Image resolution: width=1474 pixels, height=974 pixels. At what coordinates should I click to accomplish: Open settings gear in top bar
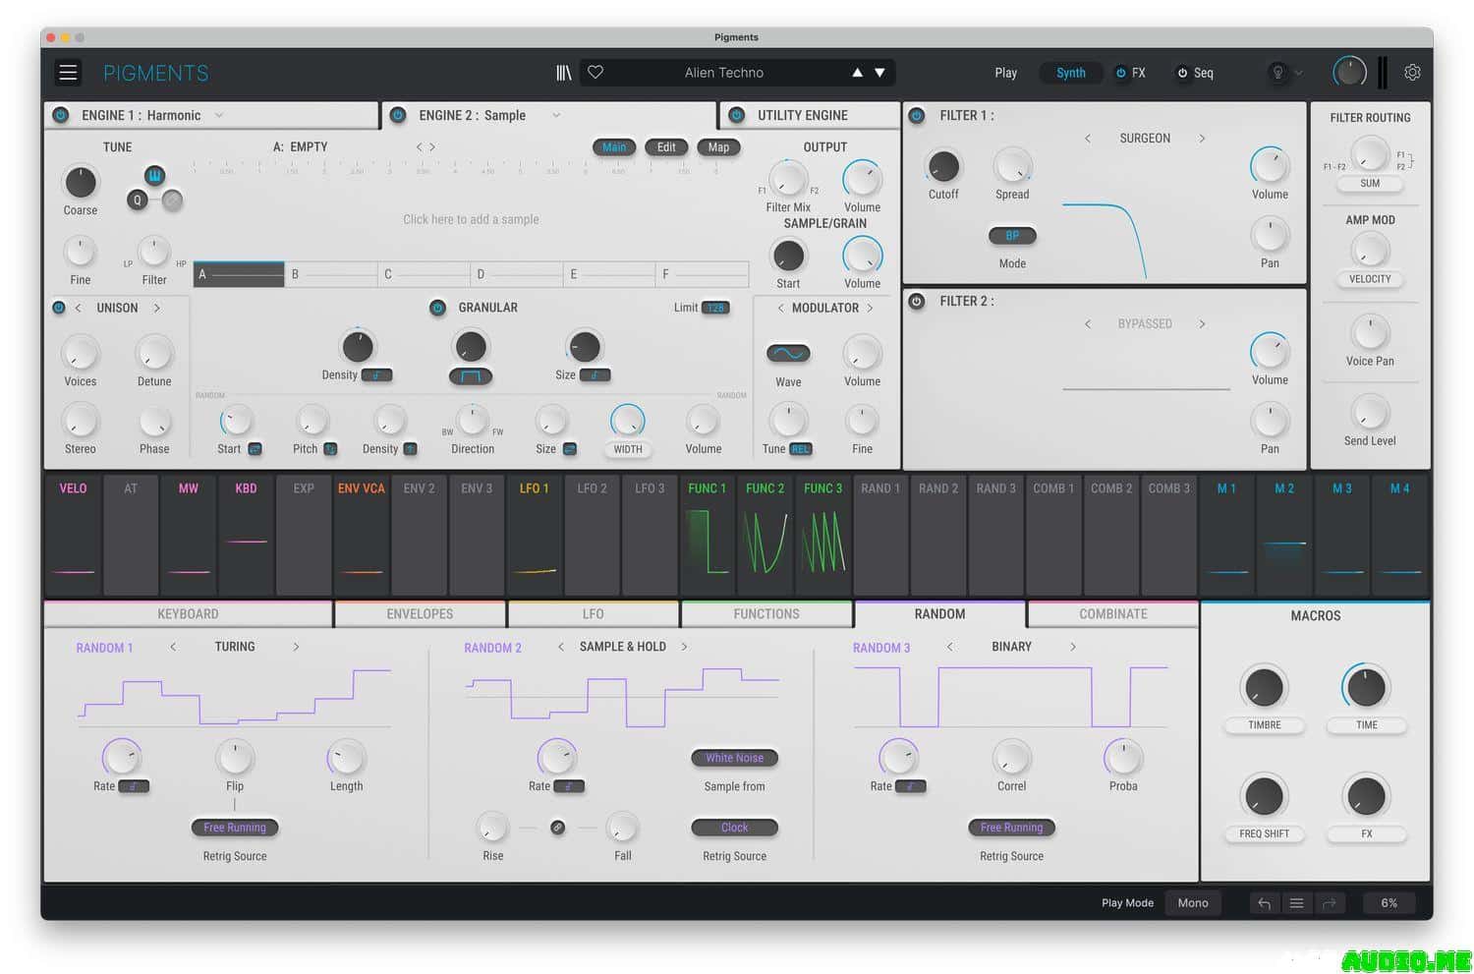click(1412, 72)
